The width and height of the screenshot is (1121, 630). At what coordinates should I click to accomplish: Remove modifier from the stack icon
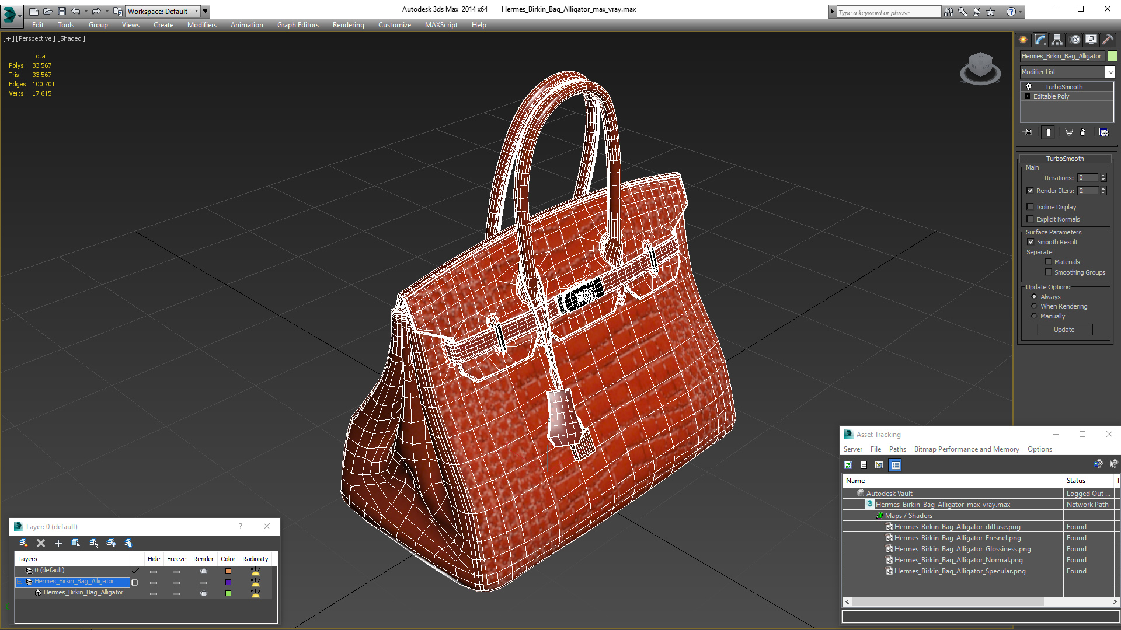click(x=1083, y=132)
